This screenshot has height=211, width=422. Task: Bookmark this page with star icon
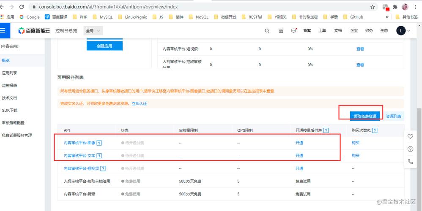tap(373, 7)
